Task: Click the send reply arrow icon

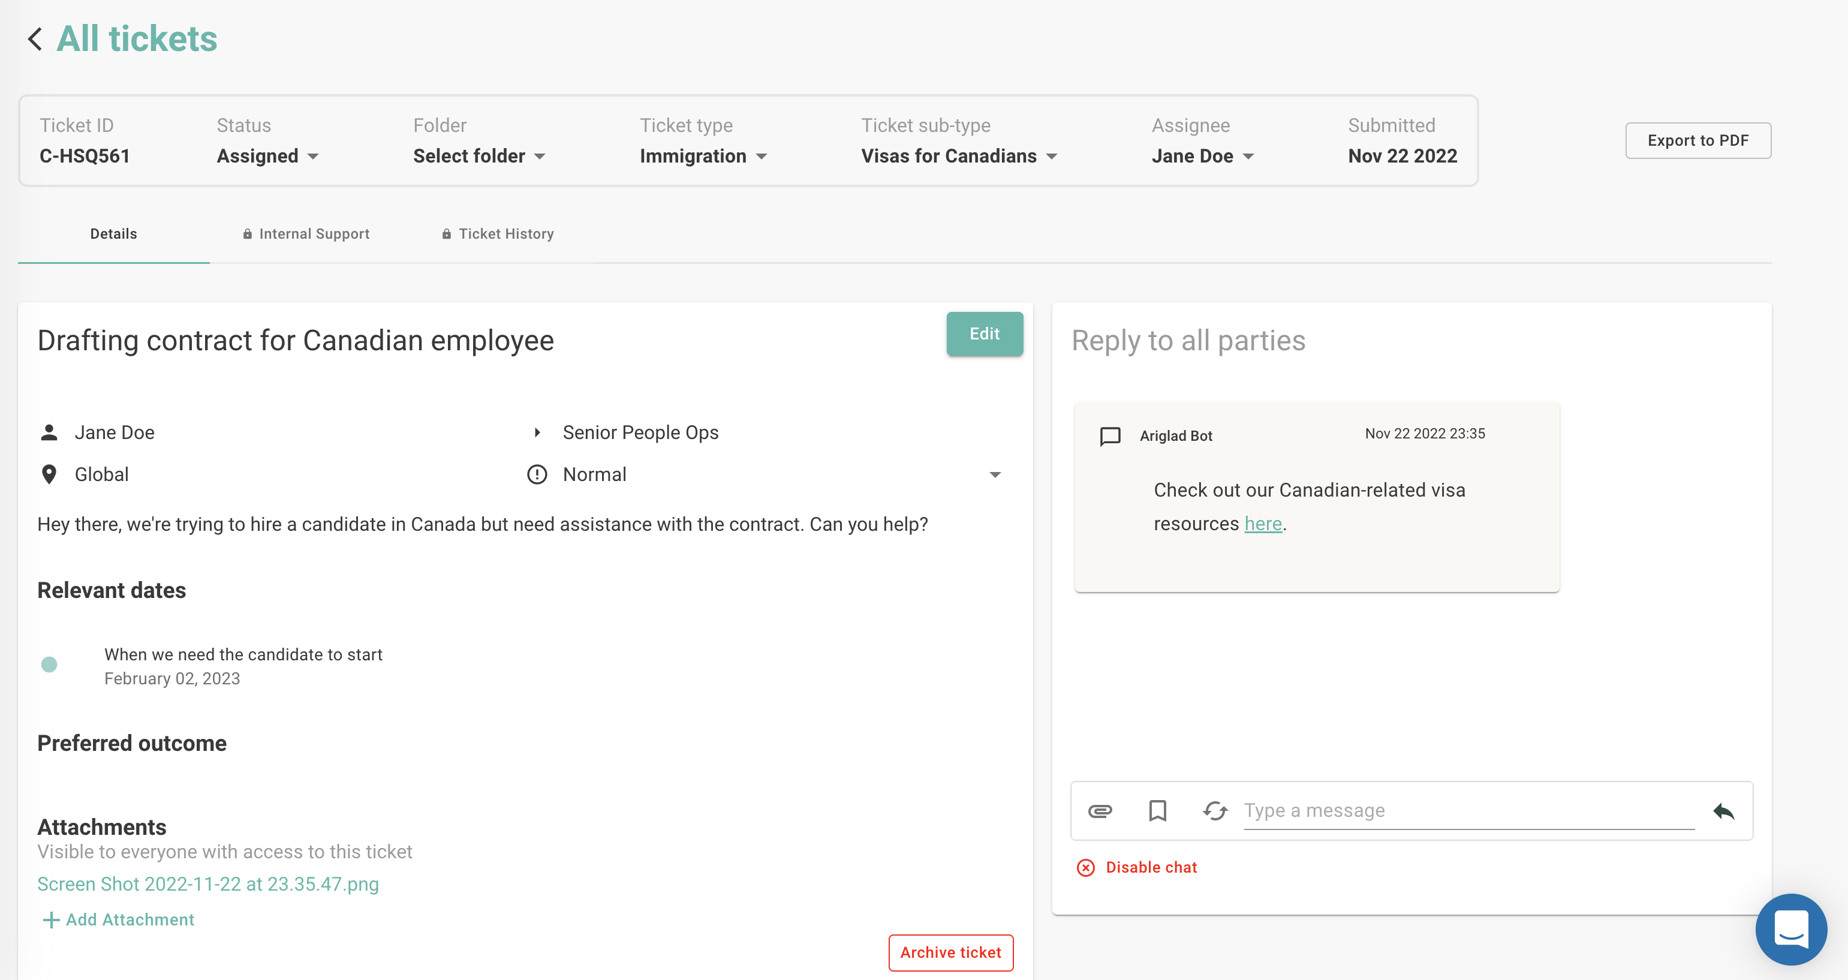Action: [x=1723, y=811]
